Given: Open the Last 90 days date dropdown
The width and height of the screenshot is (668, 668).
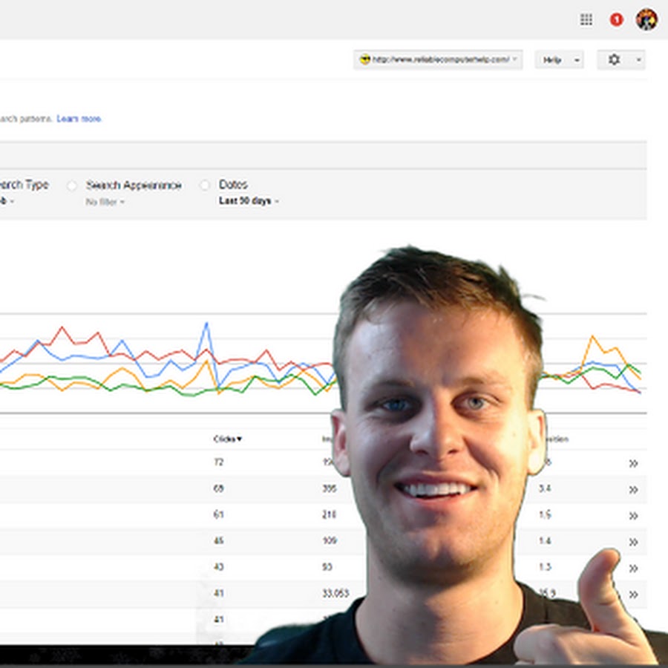Looking at the screenshot, I should click(249, 201).
